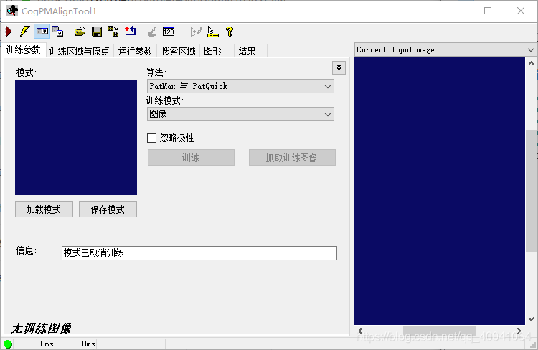Switch to the 运行参数 tab
The height and width of the screenshot is (350, 538).
pyautogui.click(x=135, y=51)
